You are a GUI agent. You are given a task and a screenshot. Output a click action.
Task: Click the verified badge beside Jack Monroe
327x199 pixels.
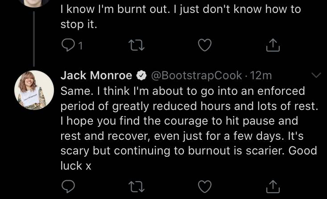point(141,75)
